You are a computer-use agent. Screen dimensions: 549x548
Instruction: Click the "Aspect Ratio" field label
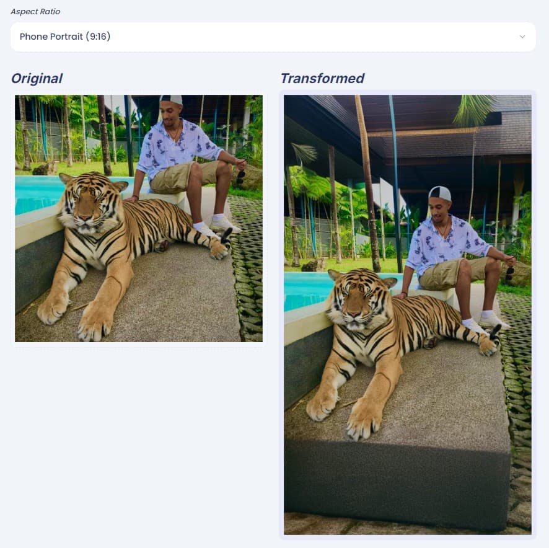(x=35, y=12)
